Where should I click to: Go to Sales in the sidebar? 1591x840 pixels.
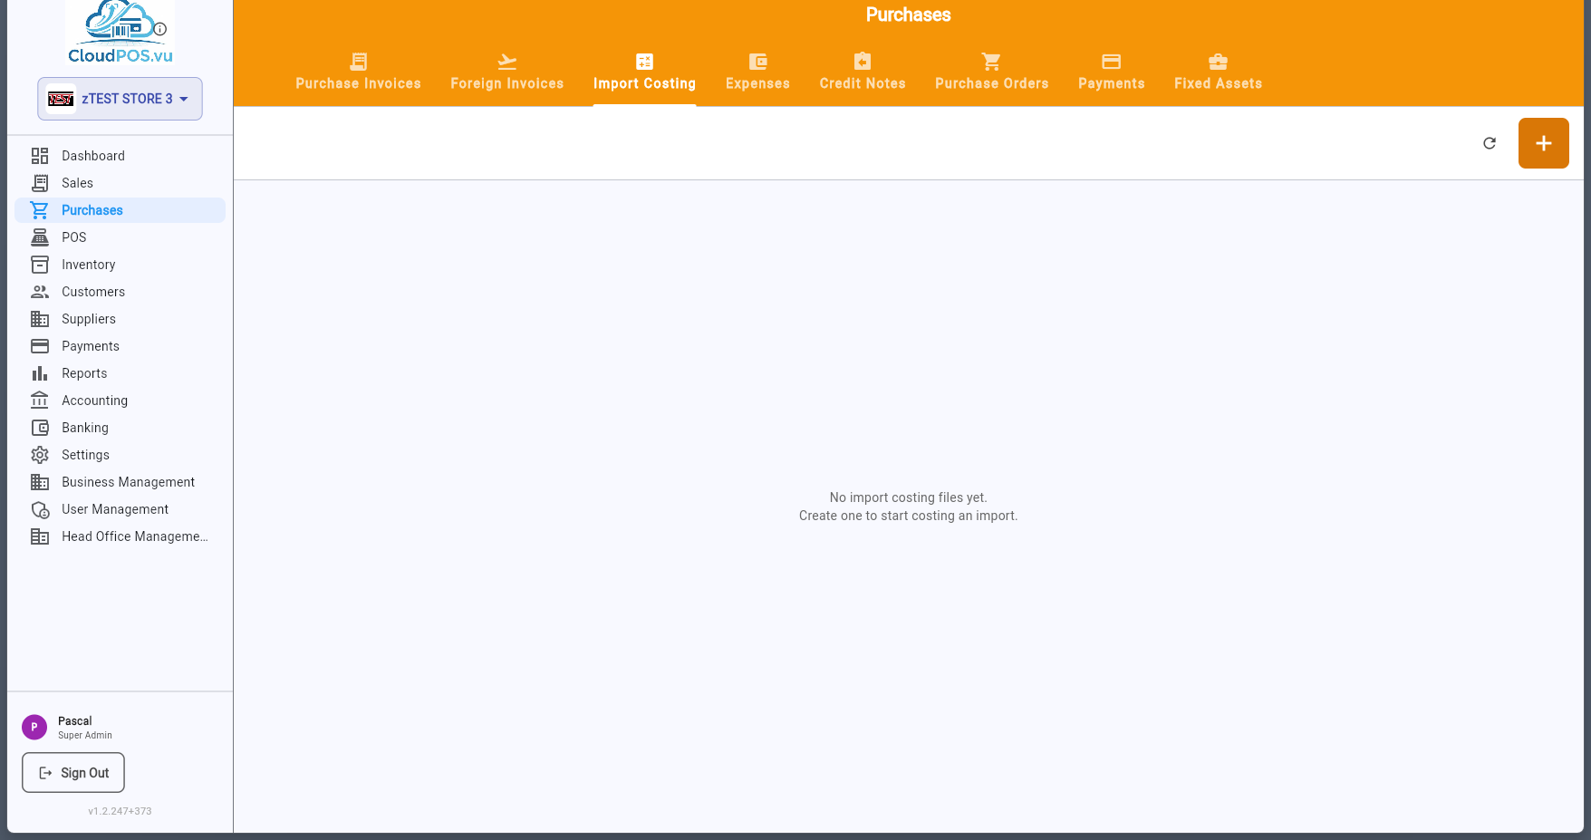120,183
